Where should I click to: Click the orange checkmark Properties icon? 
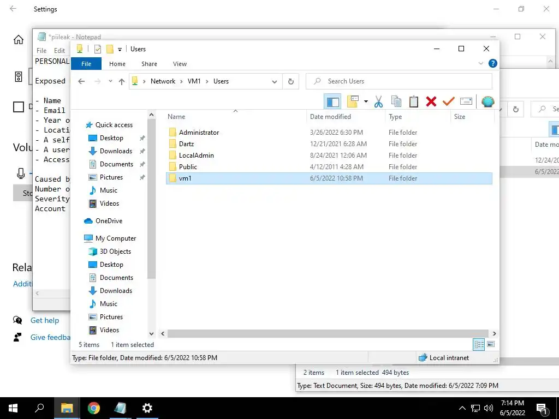pyautogui.click(x=449, y=101)
